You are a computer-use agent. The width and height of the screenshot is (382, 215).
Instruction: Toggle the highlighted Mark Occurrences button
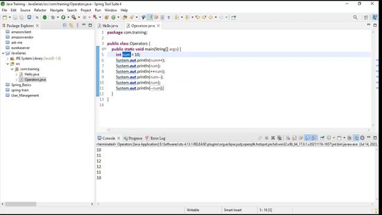pos(150,17)
